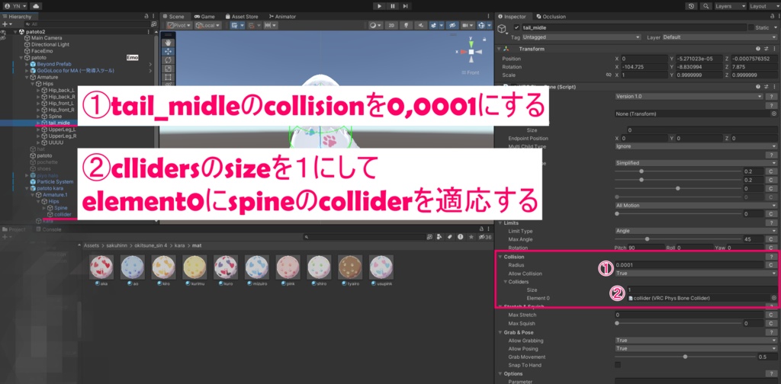
Task: Toggle hidden objects visibility in Scene toolbar
Action: tap(452, 25)
